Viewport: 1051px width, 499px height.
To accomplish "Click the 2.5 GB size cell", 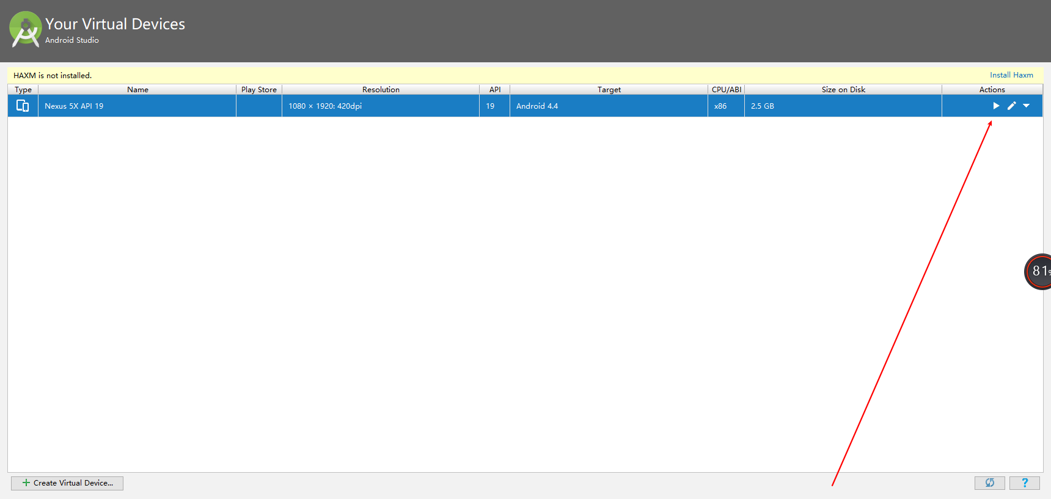I will point(843,106).
